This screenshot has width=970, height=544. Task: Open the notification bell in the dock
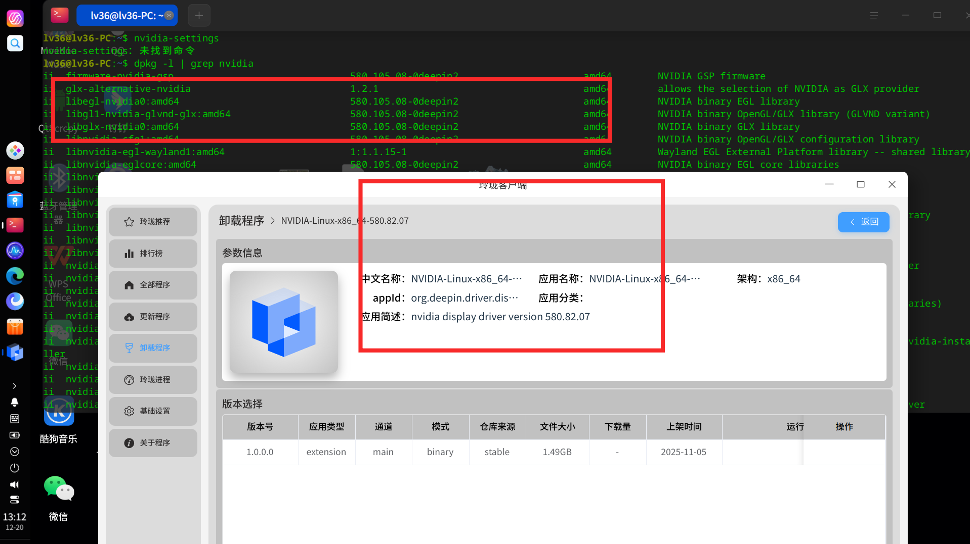coord(15,402)
